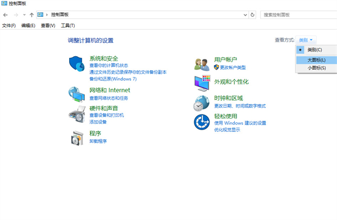Click 更改日期、时间或数字格式 link
Screen dimensions: 337x220
click(x=240, y=106)
